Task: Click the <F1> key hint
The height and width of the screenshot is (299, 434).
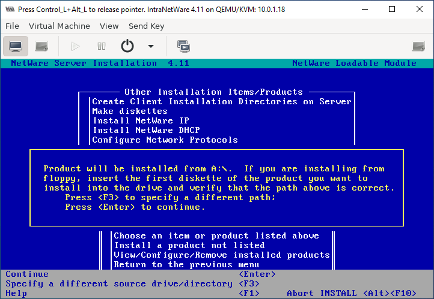Action: (x=249, y=293)
